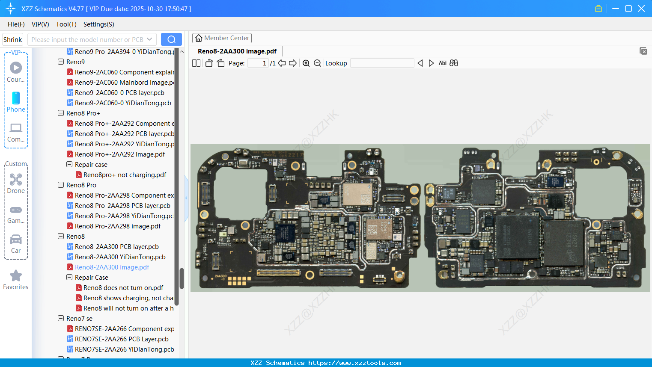Collapse the Reno8 Pro+ tree node
652x367 pixels.
click(x=61, y=113)
